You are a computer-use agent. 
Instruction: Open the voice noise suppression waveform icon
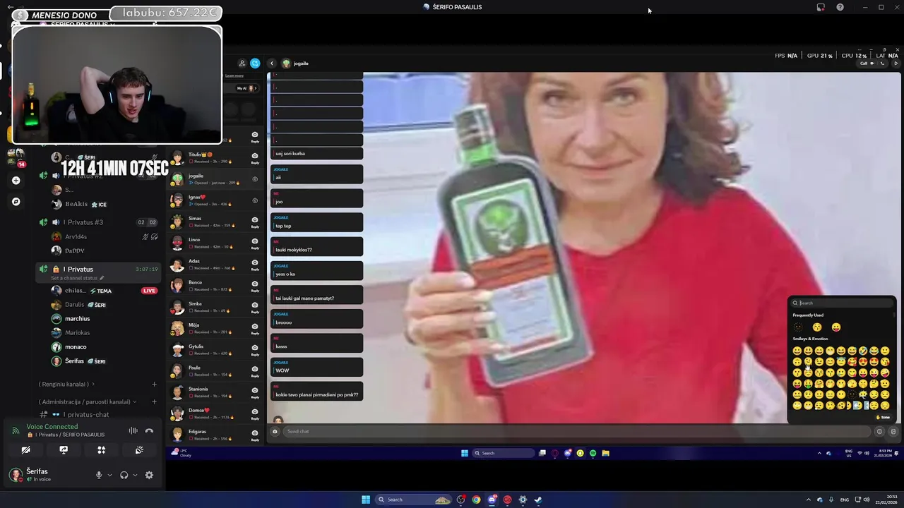pos(133,430)
